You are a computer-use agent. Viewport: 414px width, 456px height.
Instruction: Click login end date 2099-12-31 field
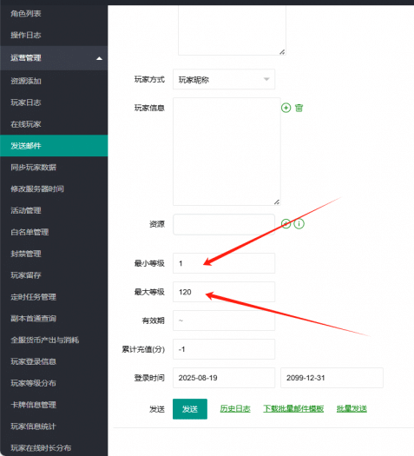(x=332, y=378)
